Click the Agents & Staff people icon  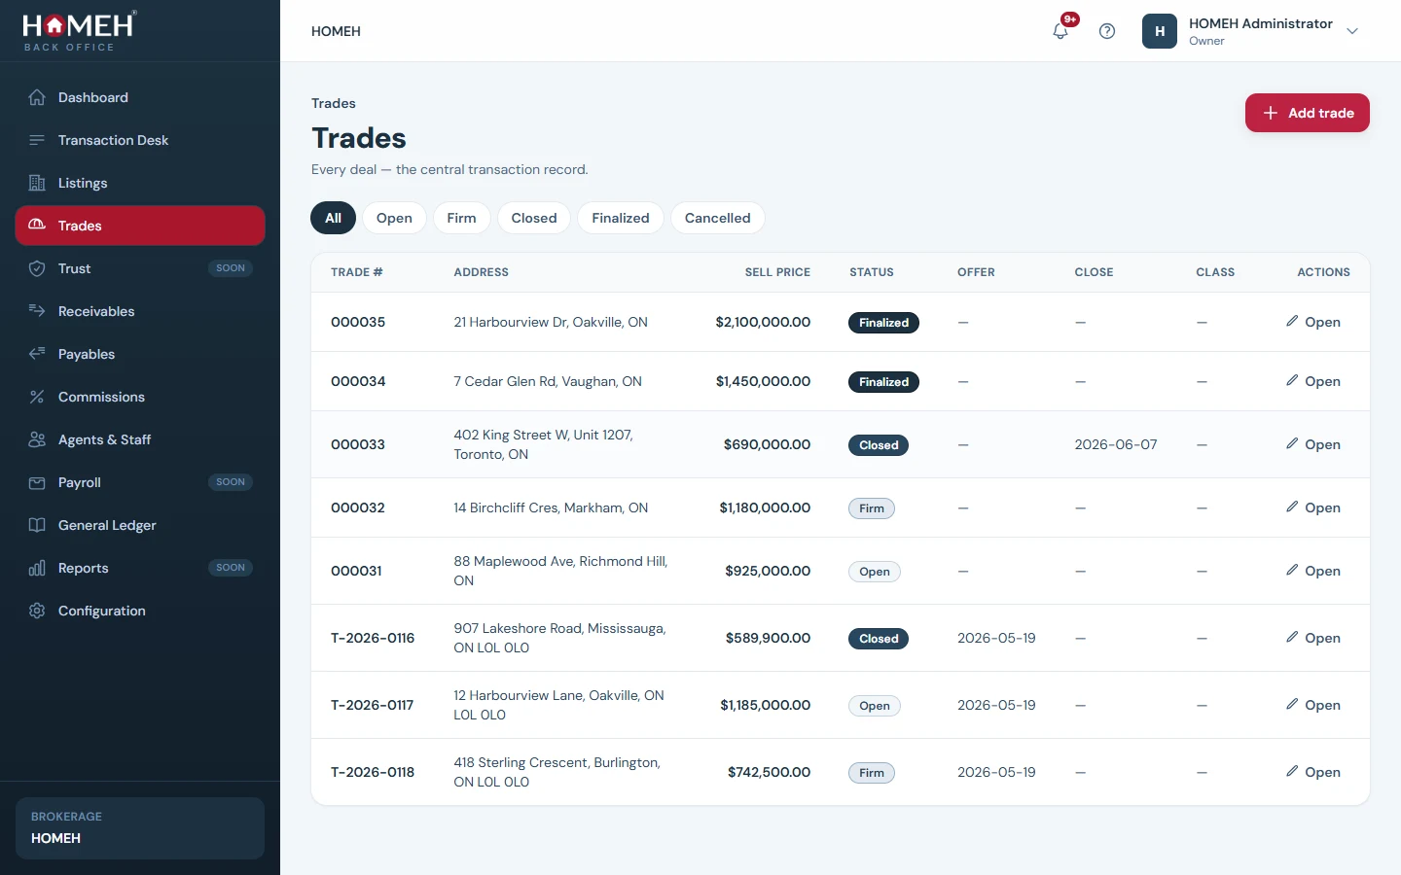37,439
